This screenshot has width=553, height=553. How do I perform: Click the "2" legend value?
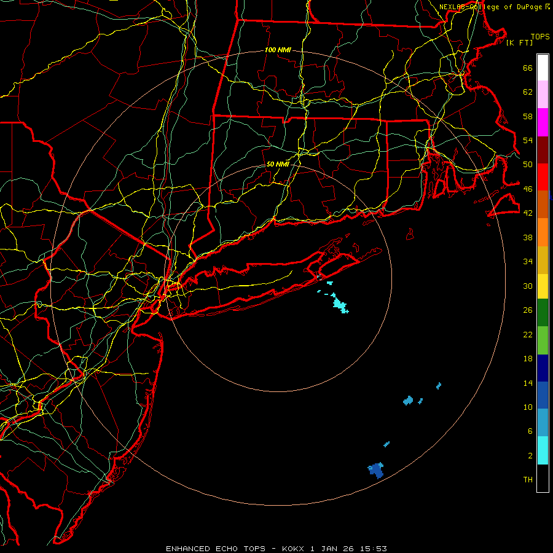[530, 456]
